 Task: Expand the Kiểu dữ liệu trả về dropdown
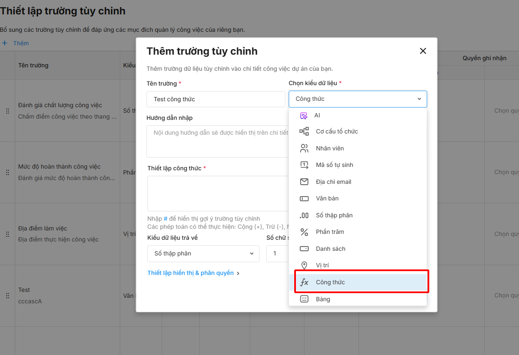click(203, 253)
